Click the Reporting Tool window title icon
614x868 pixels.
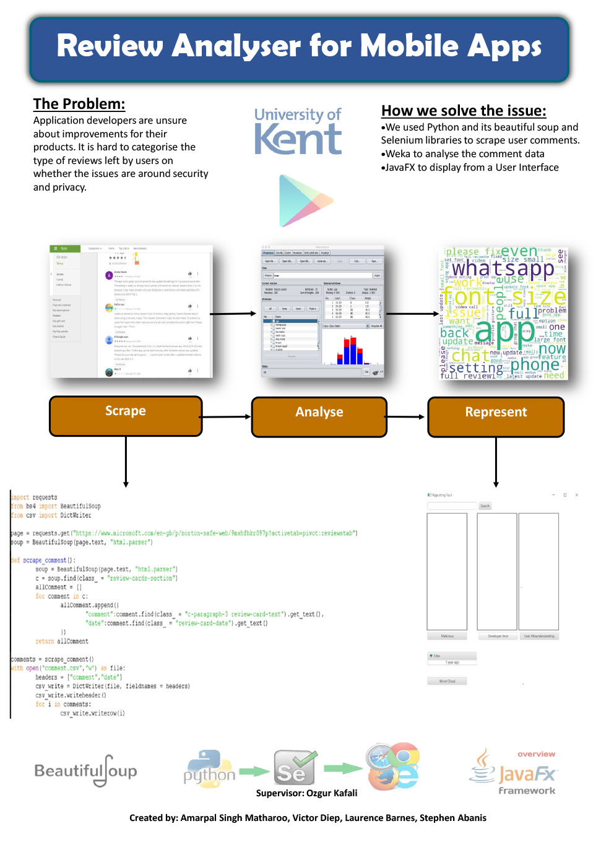point(429,495)
